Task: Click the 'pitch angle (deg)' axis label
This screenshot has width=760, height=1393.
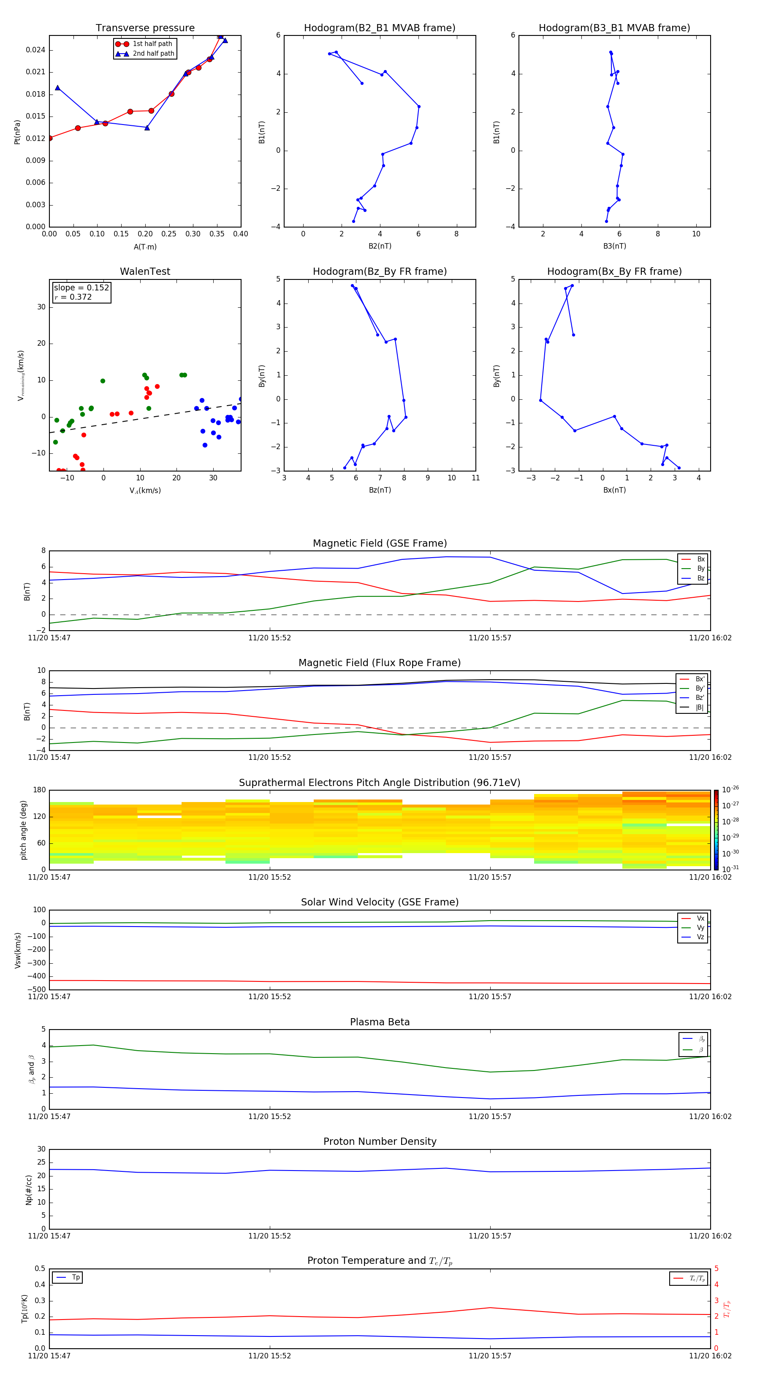Action: 23,830
